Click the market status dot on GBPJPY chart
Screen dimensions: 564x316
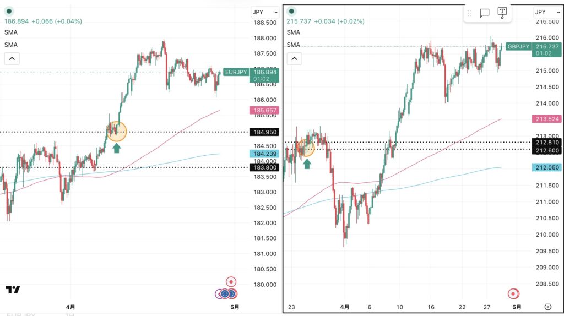pyautogui.click(x=291, y=12)
